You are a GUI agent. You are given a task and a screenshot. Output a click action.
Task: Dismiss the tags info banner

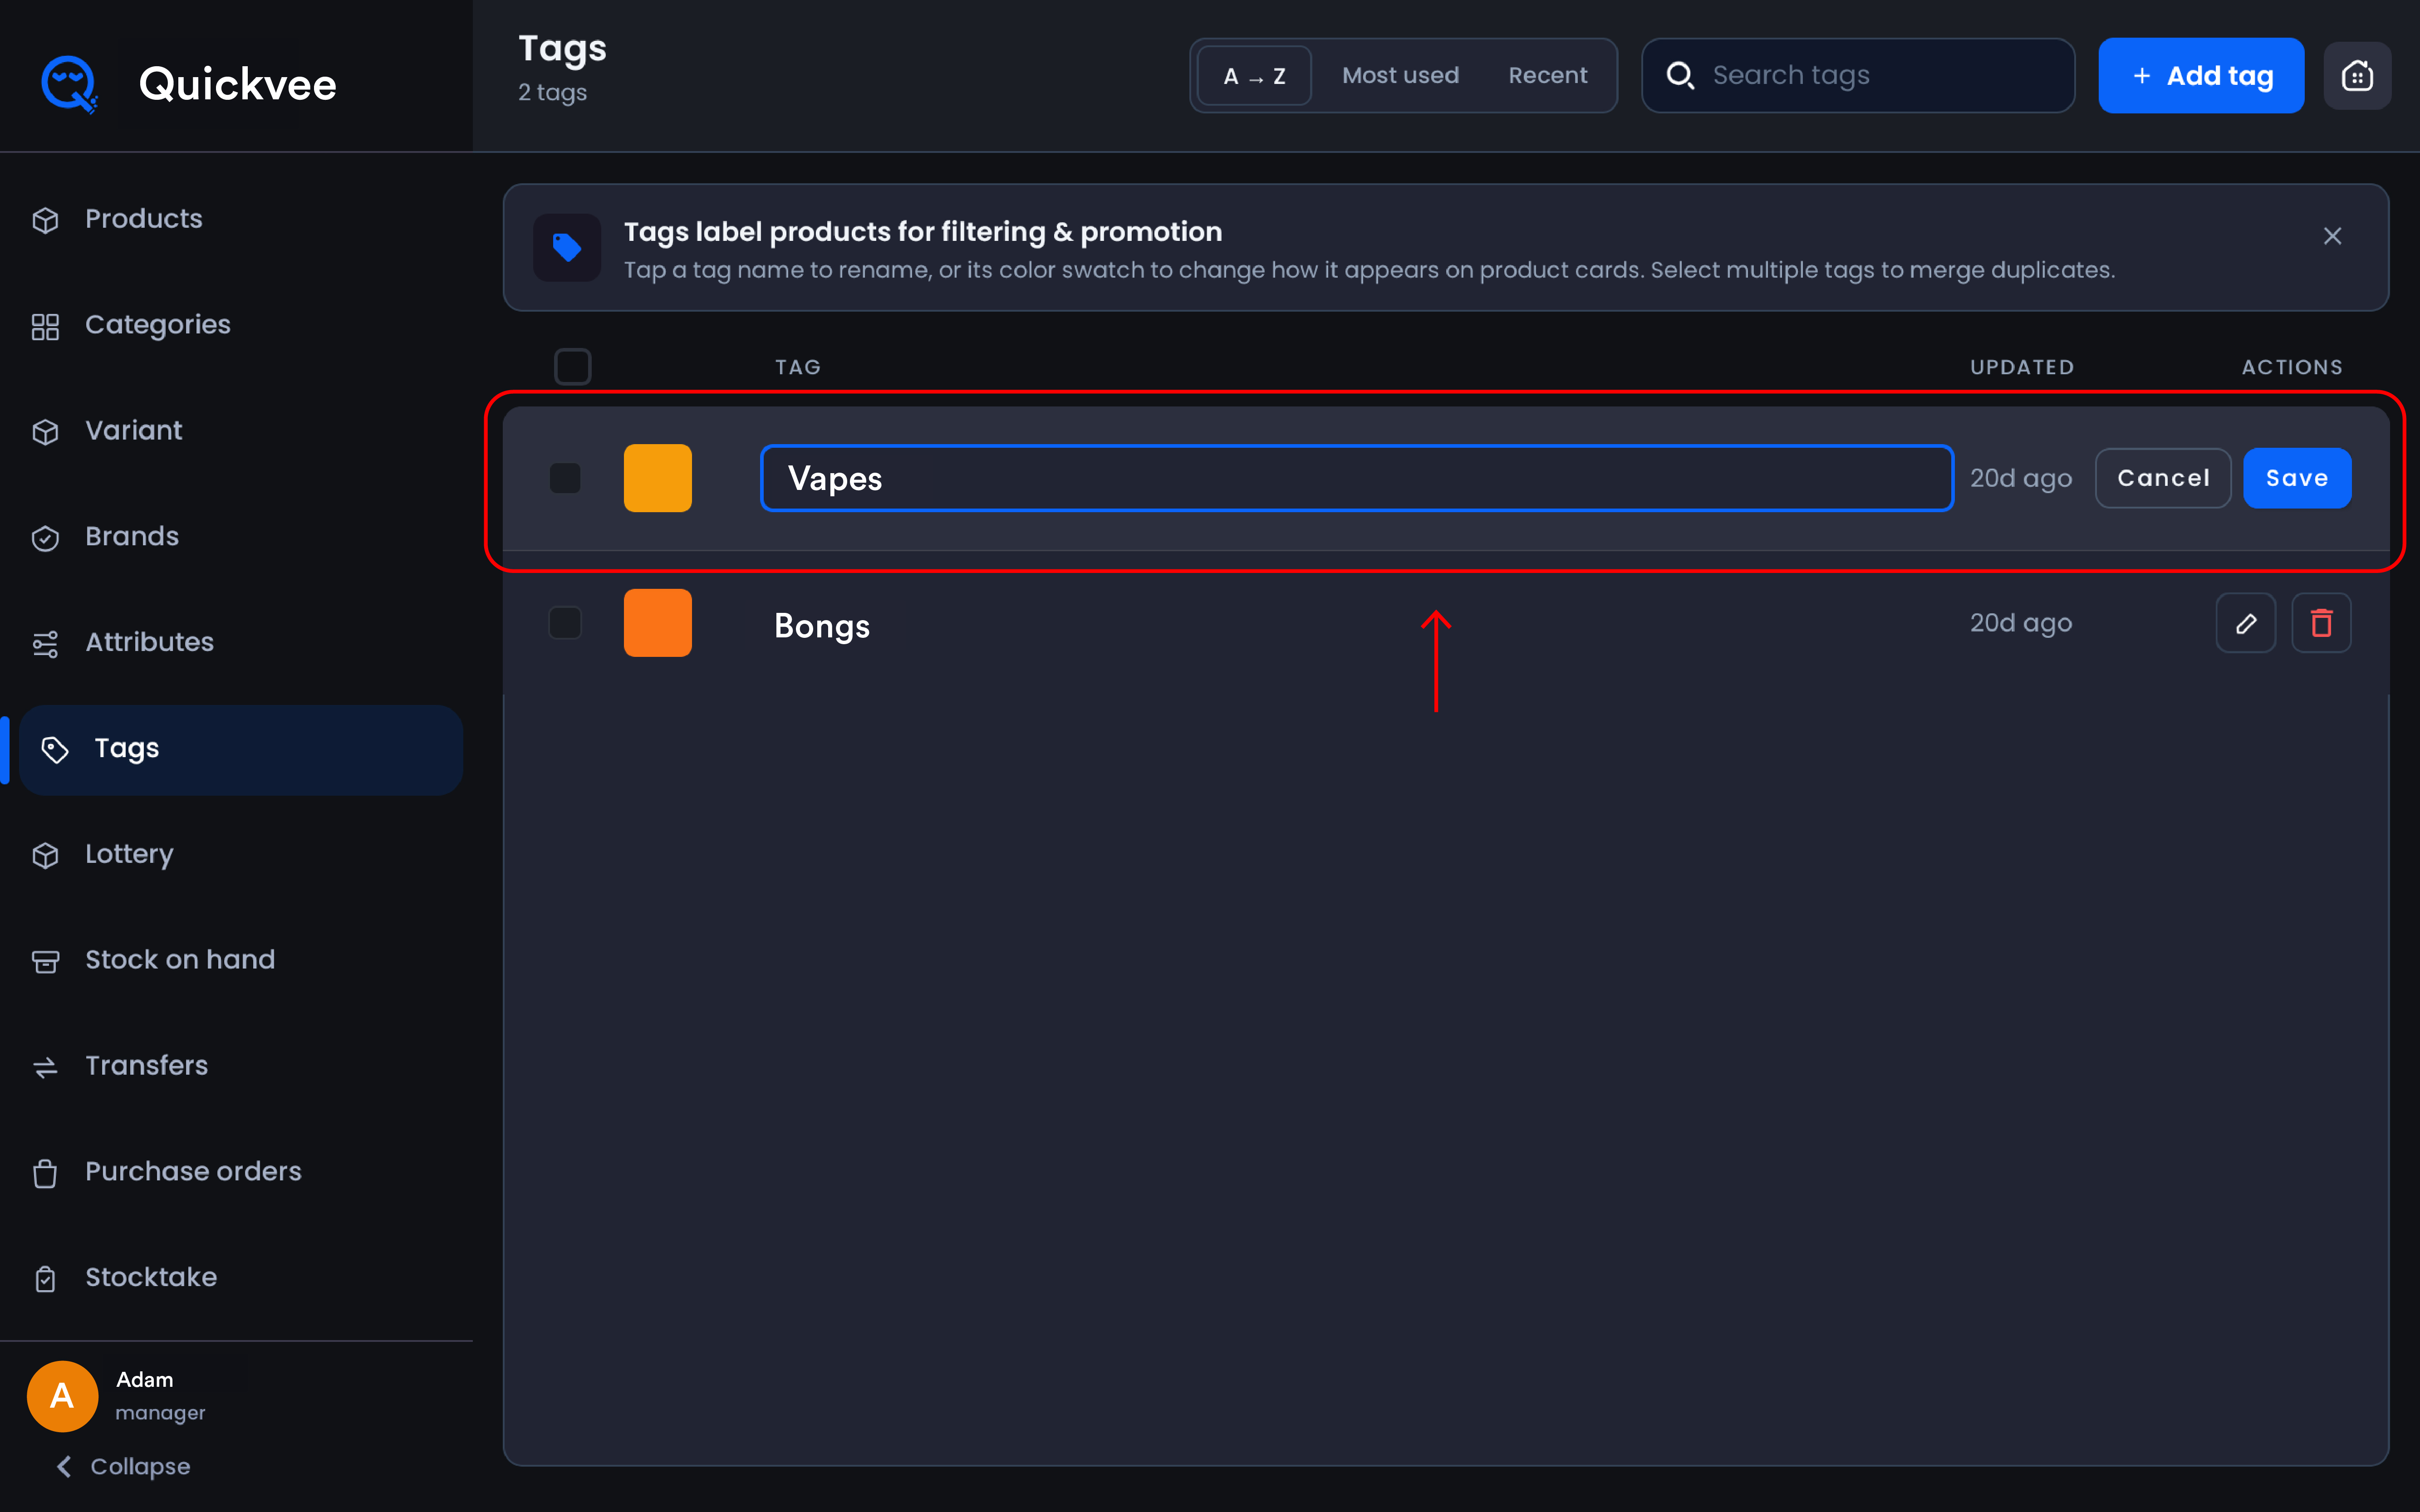click(x=2332, y=236)
